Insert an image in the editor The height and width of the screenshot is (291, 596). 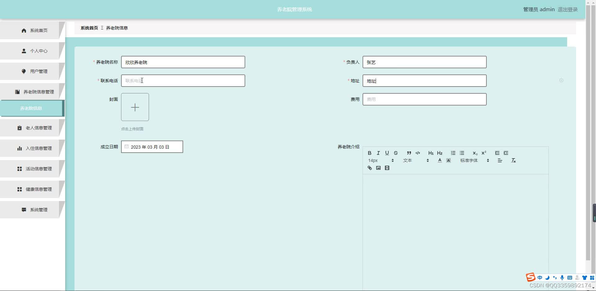tap(378, 168)
